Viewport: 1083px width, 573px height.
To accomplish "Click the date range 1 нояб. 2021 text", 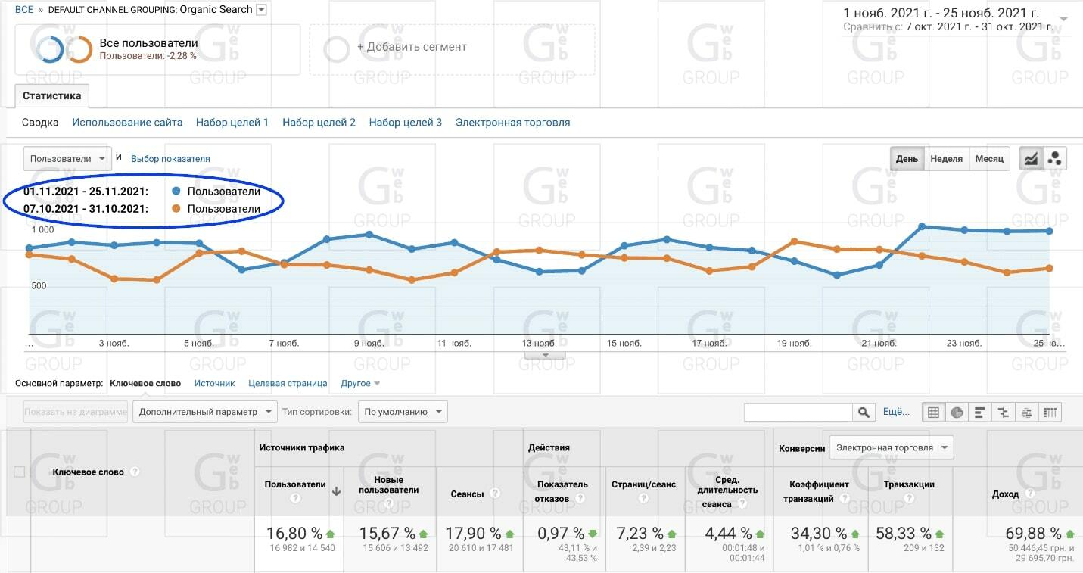I will [941, 13].
